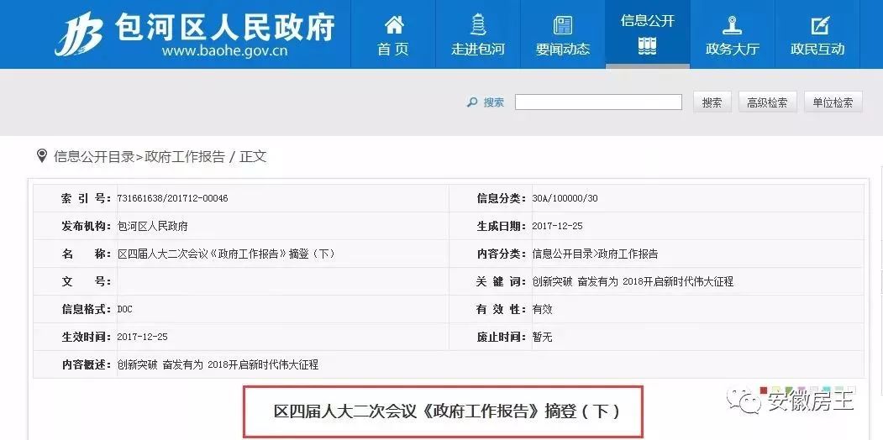Open 首页 home icon in navigation
Screen dimensions: 883x440
coord(394,24)
